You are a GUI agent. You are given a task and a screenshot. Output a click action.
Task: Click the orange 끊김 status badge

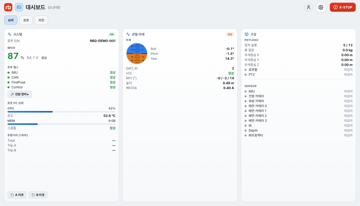pos(230,34)
